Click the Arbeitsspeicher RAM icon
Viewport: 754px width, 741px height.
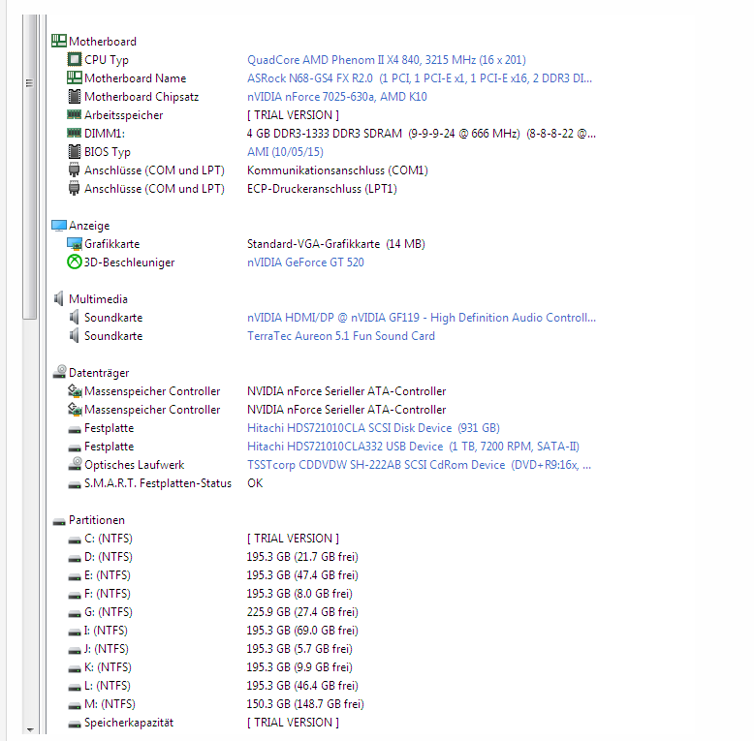74,114
